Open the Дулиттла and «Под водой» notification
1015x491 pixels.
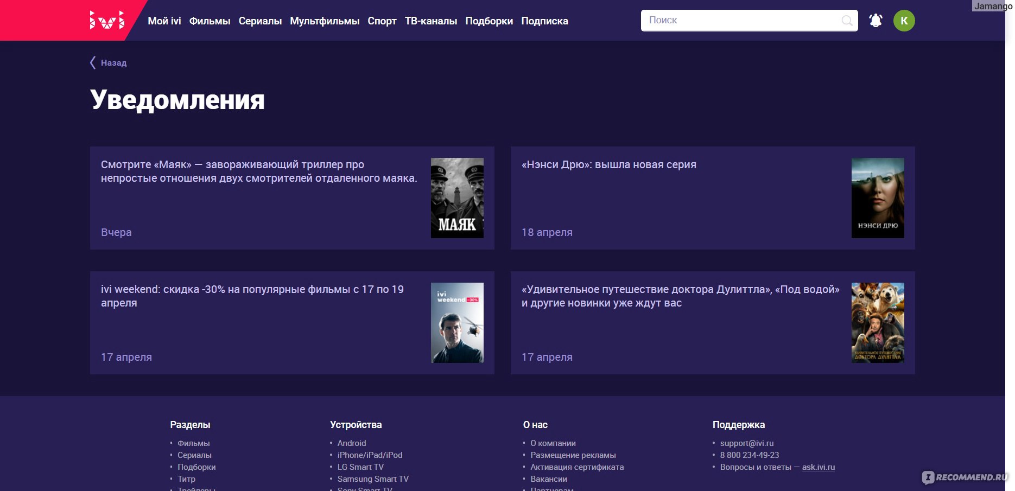click(681, 296)
